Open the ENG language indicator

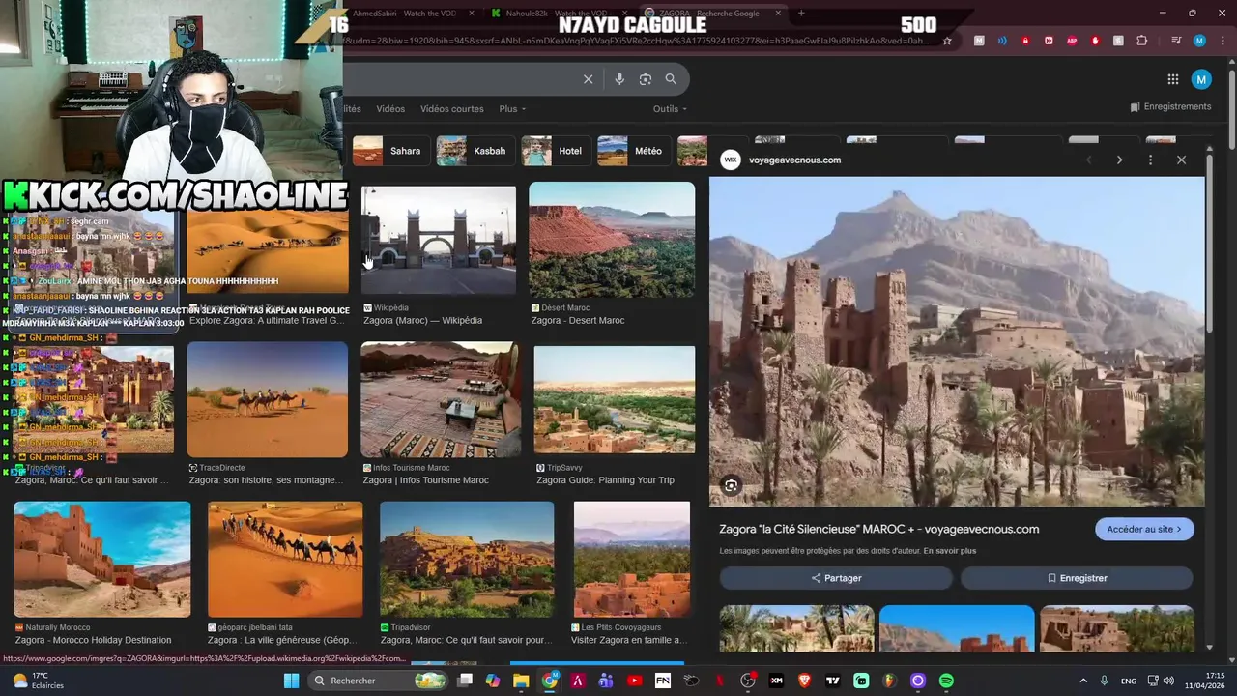pos(1128,681)
